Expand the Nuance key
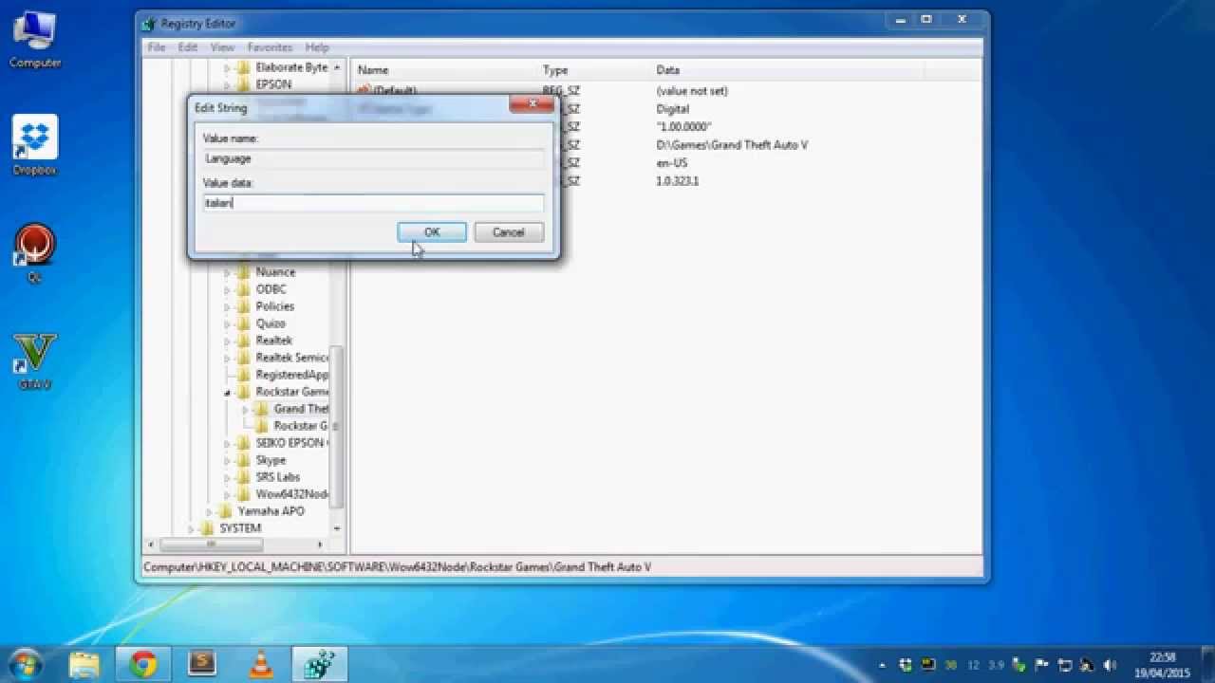The width and height of the screenshot is (1215, 683). pos(227,272)
